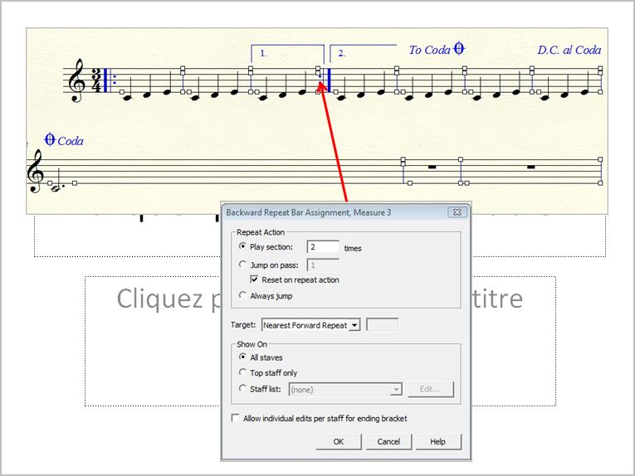Select the Play section radio button
635x476 pixels.
pyautogui.click(x=242, y=247)
